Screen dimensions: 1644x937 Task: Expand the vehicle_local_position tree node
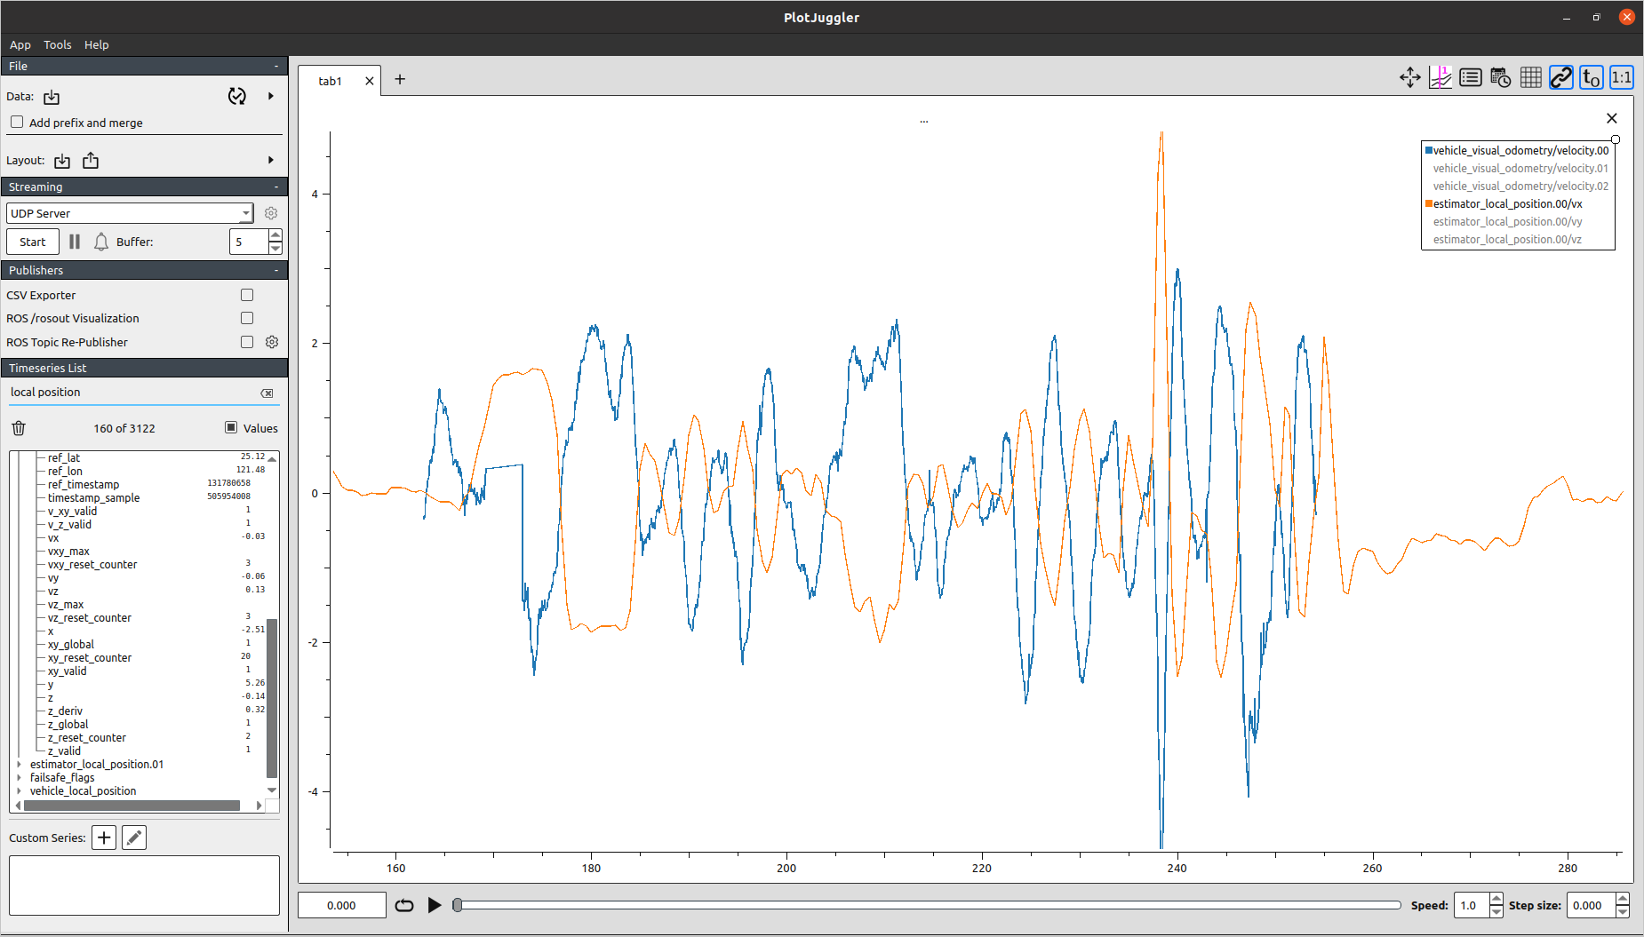click(20, 790)
